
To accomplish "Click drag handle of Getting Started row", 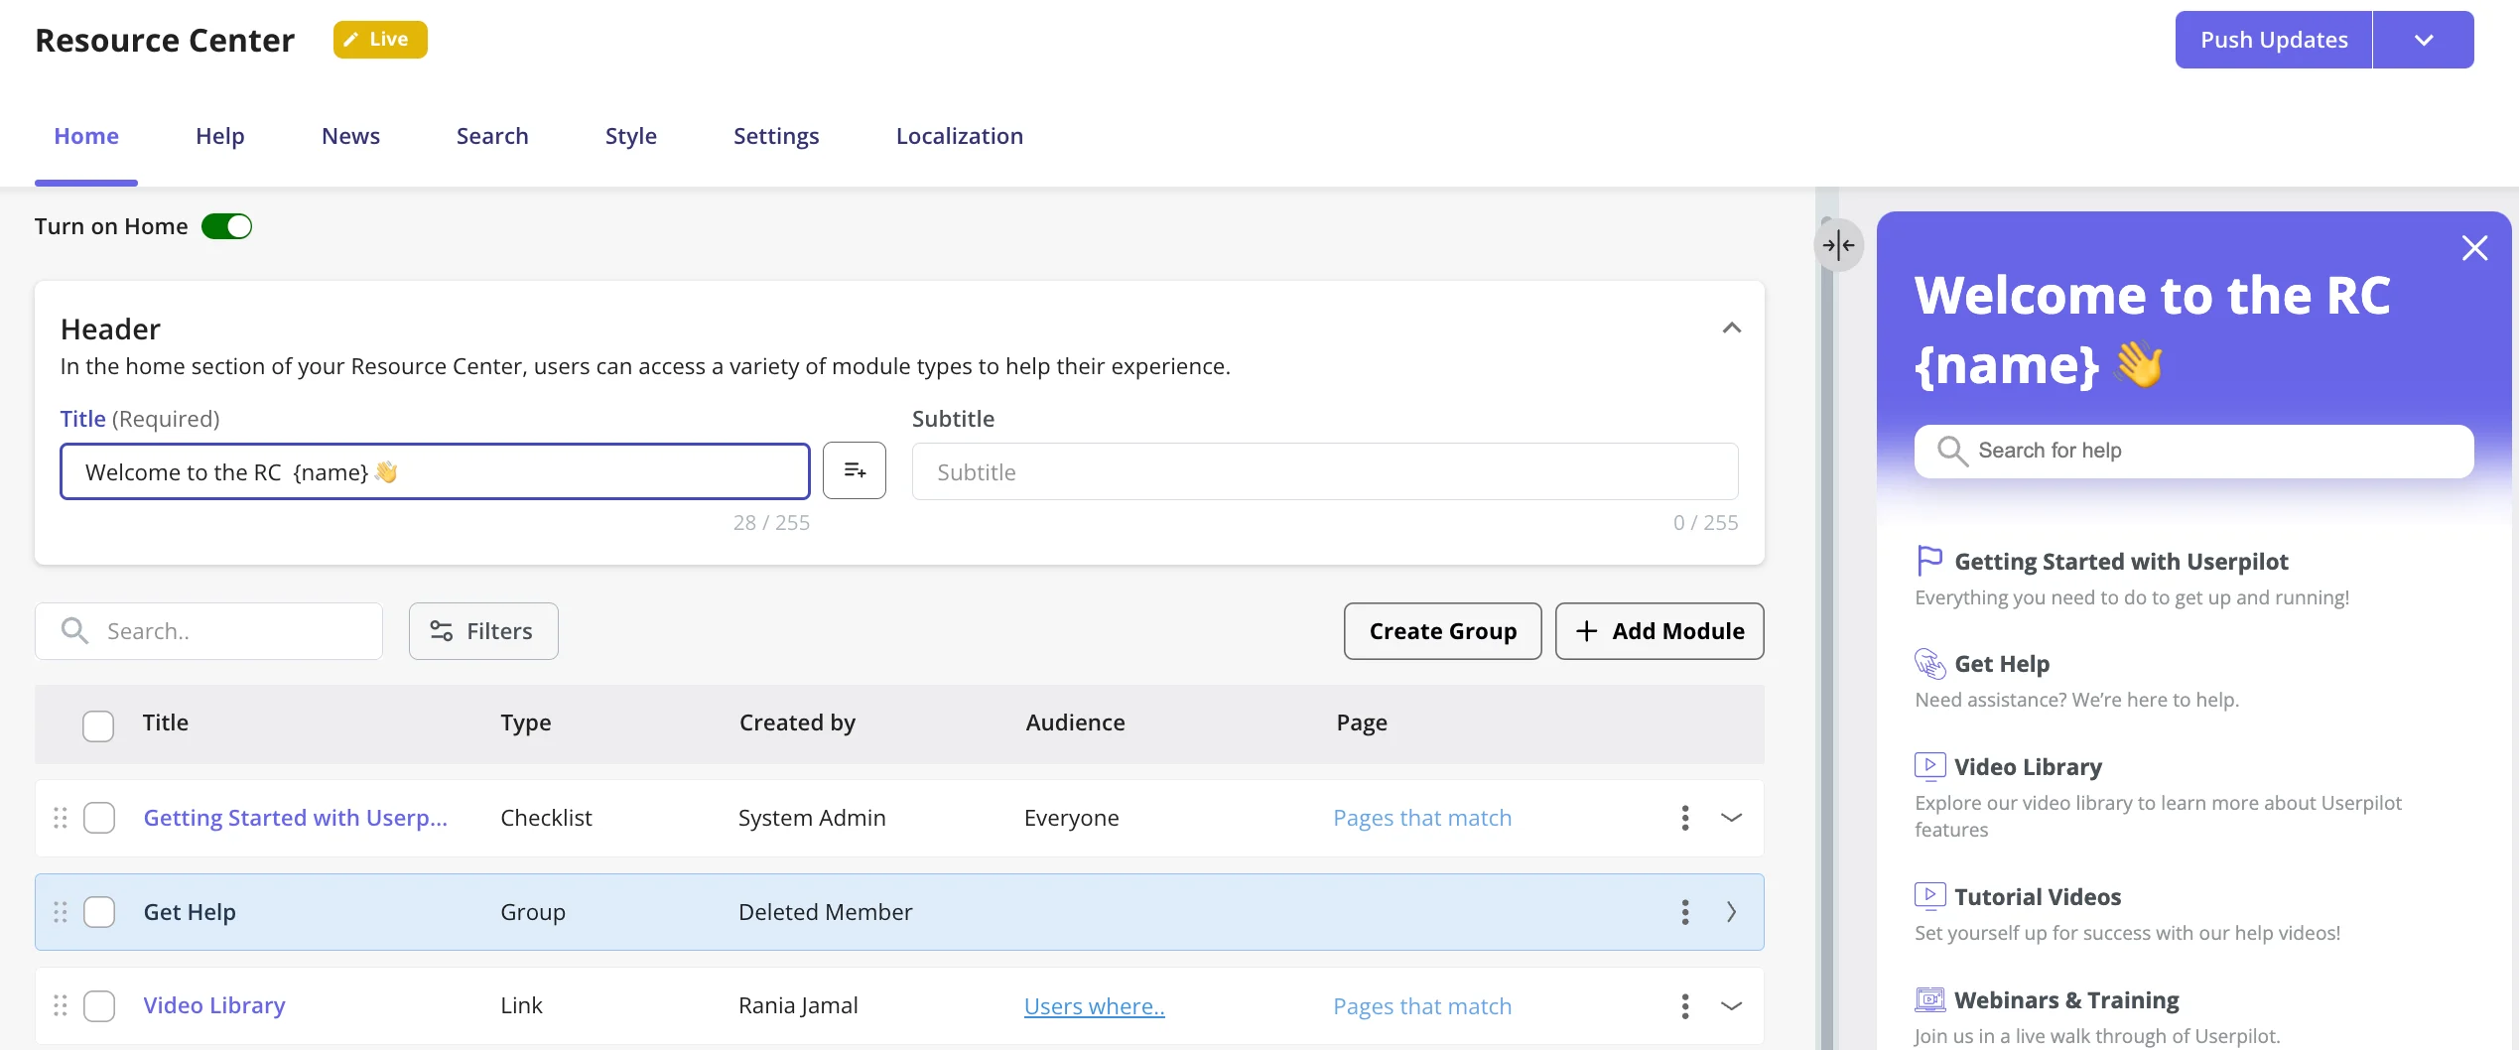I will click(x=61, y=818).
